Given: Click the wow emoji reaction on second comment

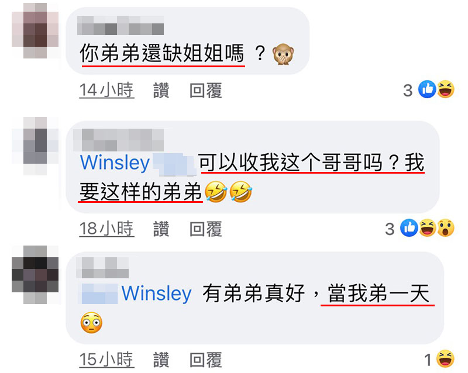Looking at the screenshot, I should point(446,228).
